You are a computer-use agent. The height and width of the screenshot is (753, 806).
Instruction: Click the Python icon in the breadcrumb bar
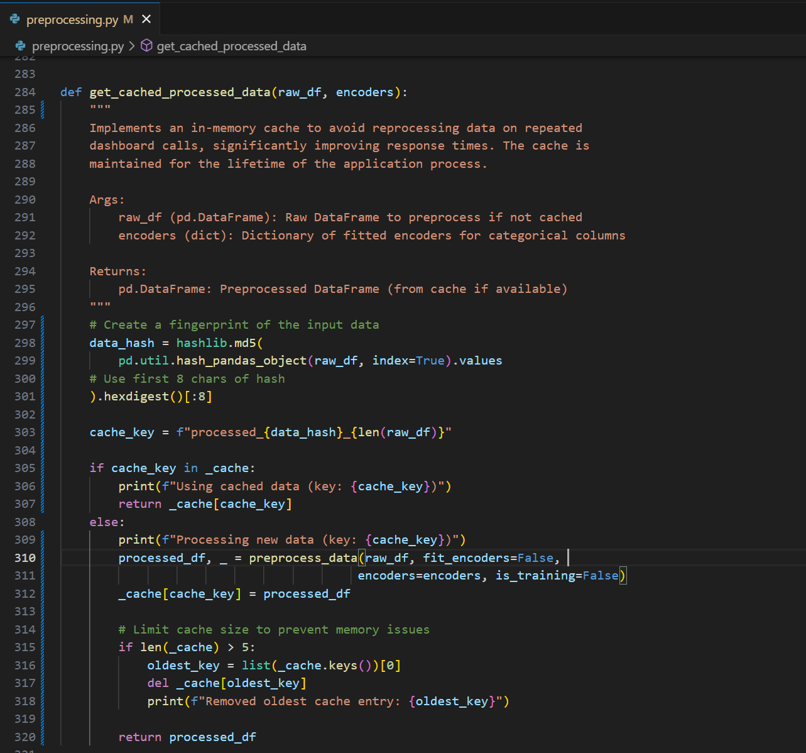point(21,46)
